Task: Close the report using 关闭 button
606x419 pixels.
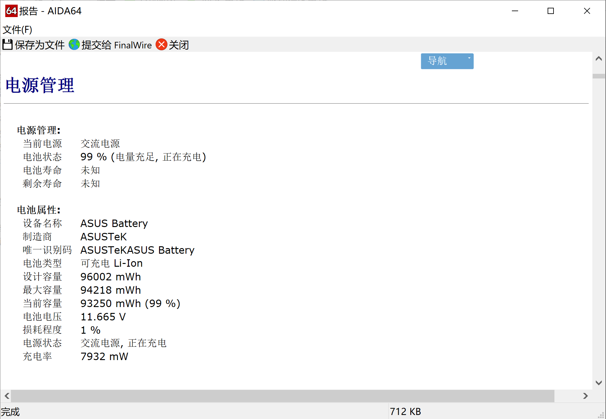Action: pos(172,45)
